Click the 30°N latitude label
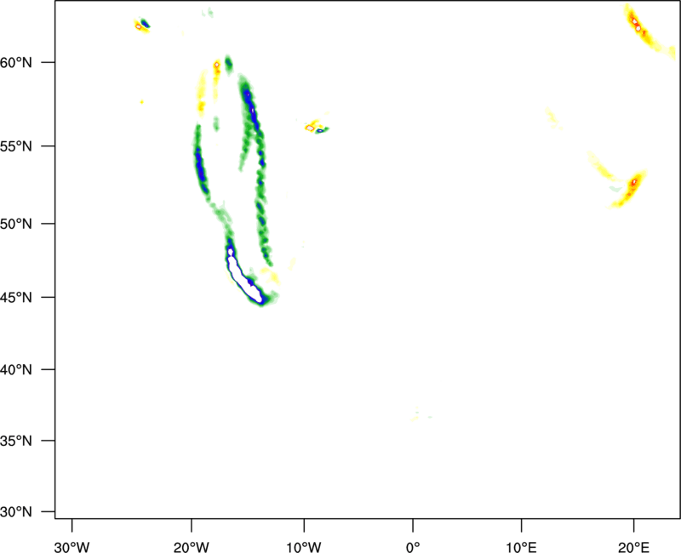The image size is (681, 553). point(16,512)
